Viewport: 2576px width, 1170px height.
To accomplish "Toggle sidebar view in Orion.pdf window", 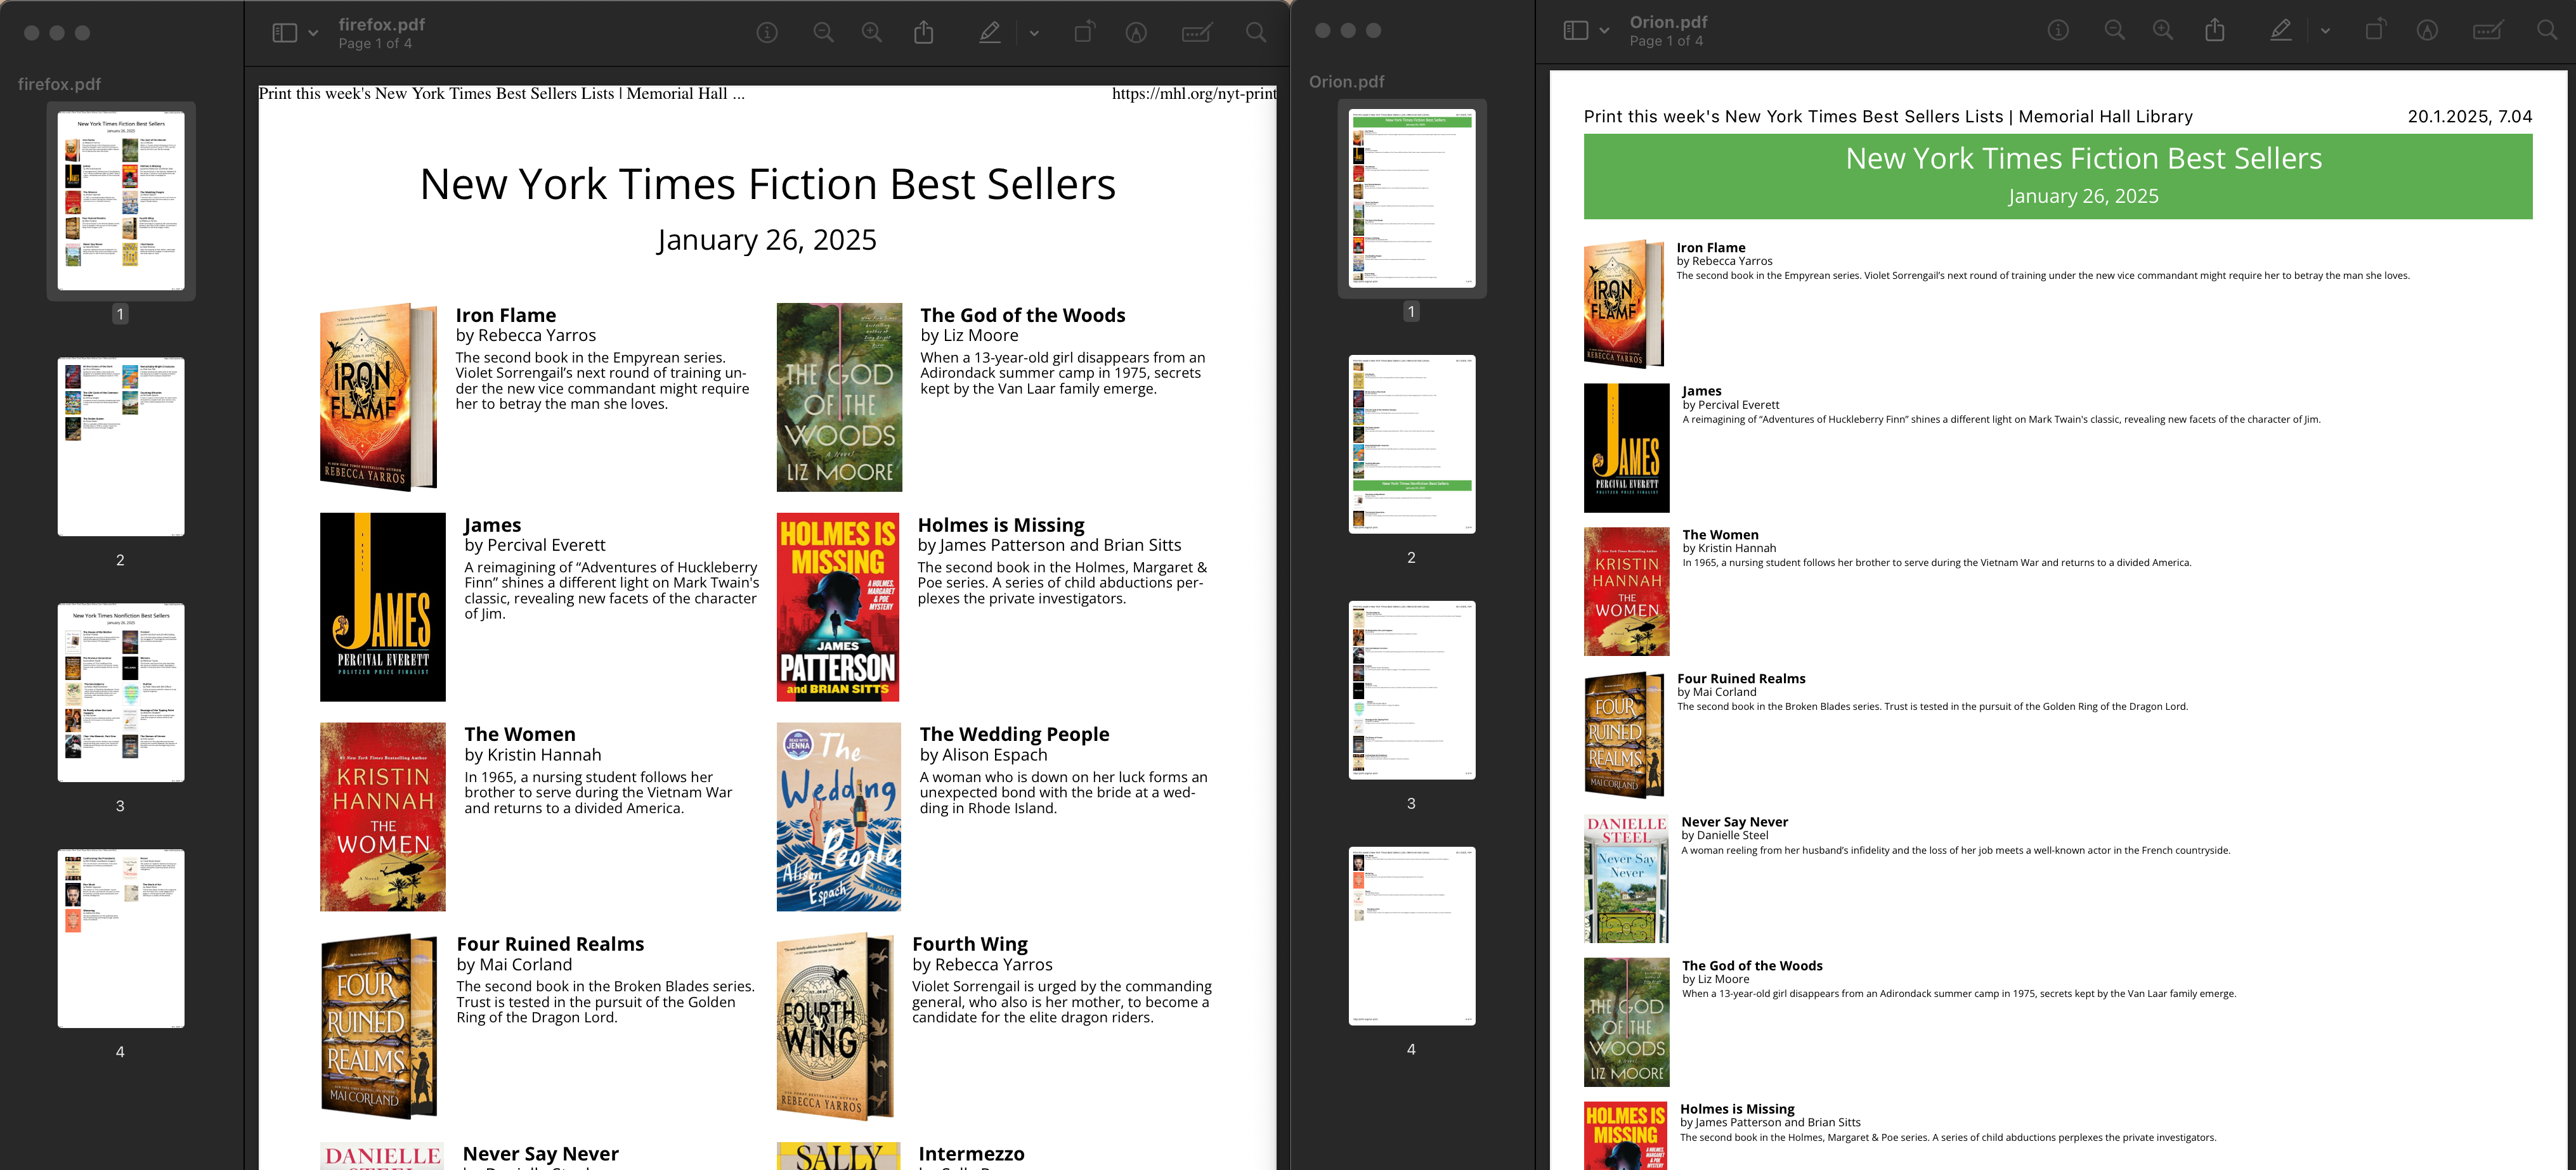I will (1576, 31).
